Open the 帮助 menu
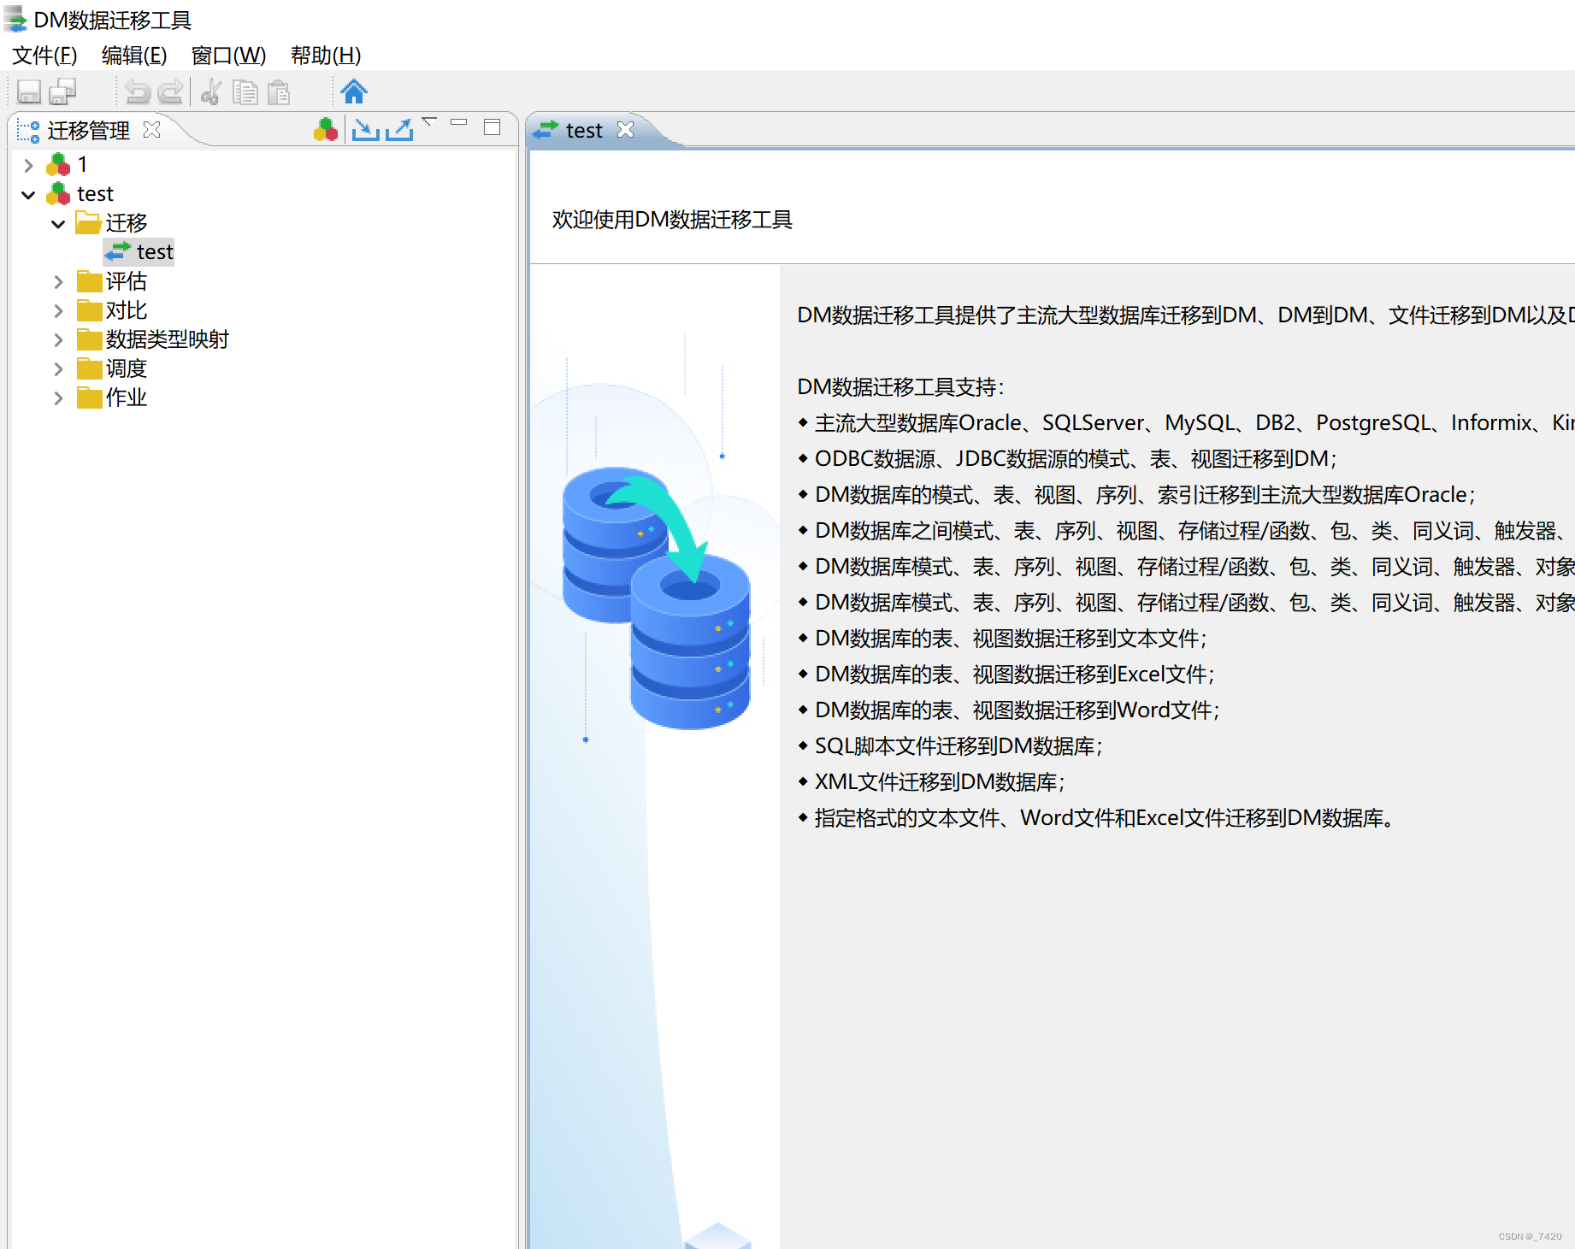Image resolution: width=1575 pixels, height=1249 pixels. tap(325, 55)
